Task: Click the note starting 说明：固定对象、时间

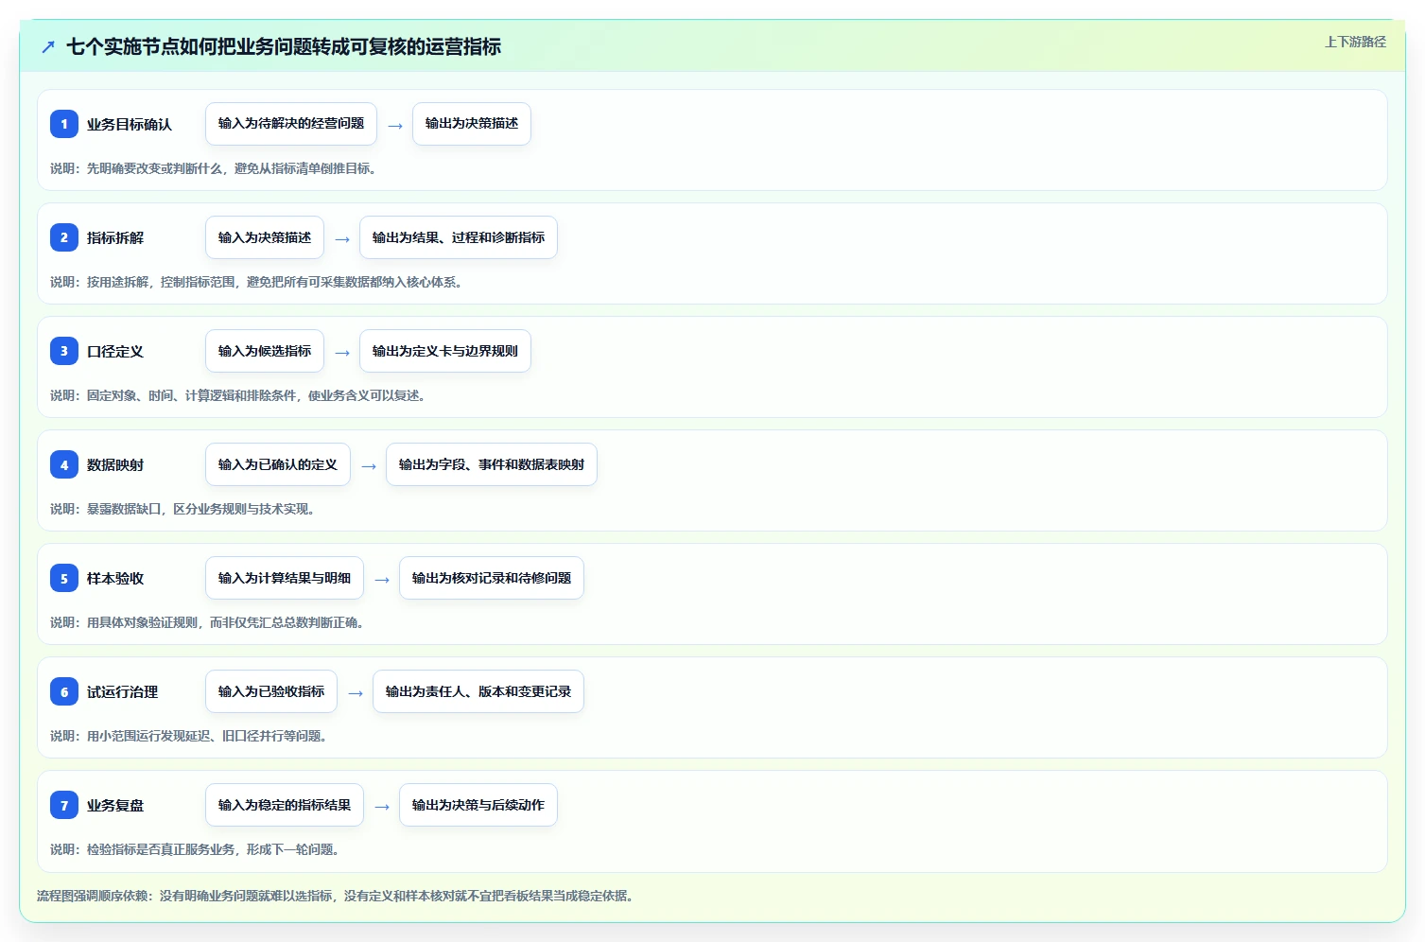Action: pos(239,395)
